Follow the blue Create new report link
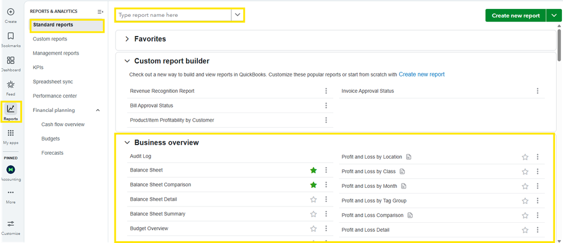The height and width of the screenshot is (243, 563). click(x=421, y=74)
